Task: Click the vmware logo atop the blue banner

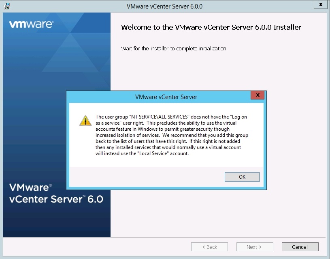Action: pyautogui.click(x=31, y=24)
